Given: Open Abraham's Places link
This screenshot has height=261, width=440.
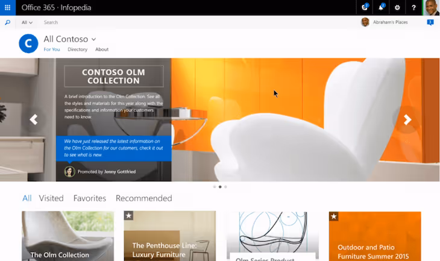Looking at the screenshot, I should [391, 22].
